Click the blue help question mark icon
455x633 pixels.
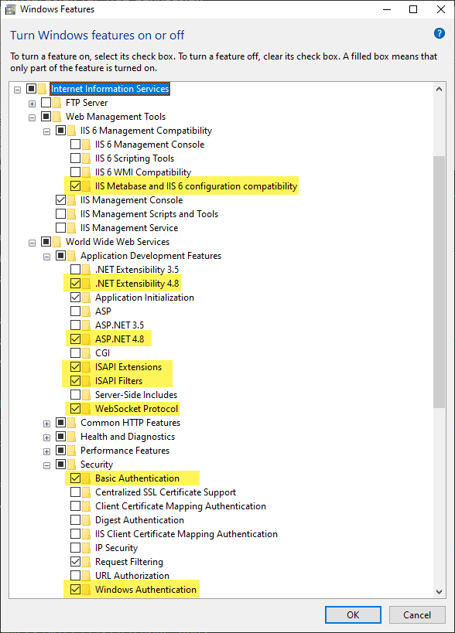(440, 33)
